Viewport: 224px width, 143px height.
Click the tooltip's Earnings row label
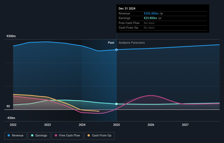124,18
